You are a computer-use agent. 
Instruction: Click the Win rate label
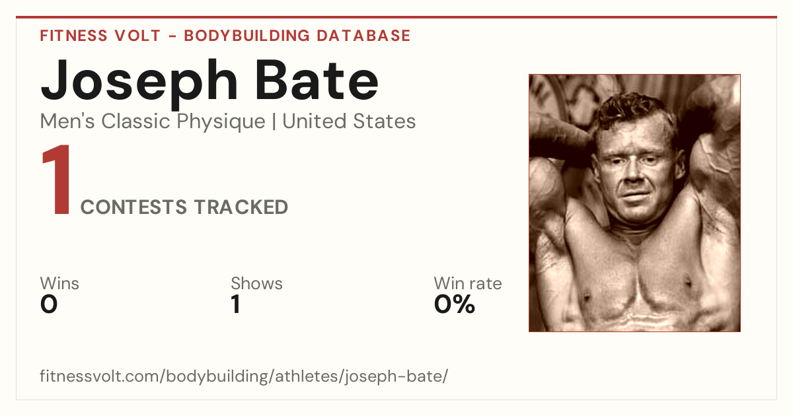pyautogui.click(x=468, y=283)
